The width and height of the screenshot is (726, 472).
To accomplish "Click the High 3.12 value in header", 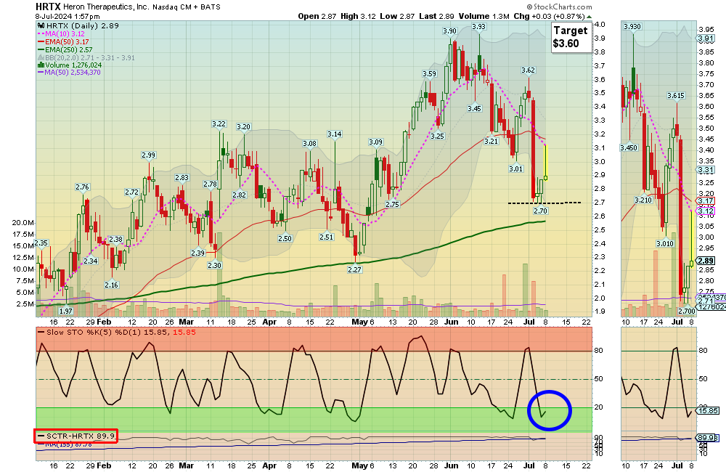I will coord(358,16).
